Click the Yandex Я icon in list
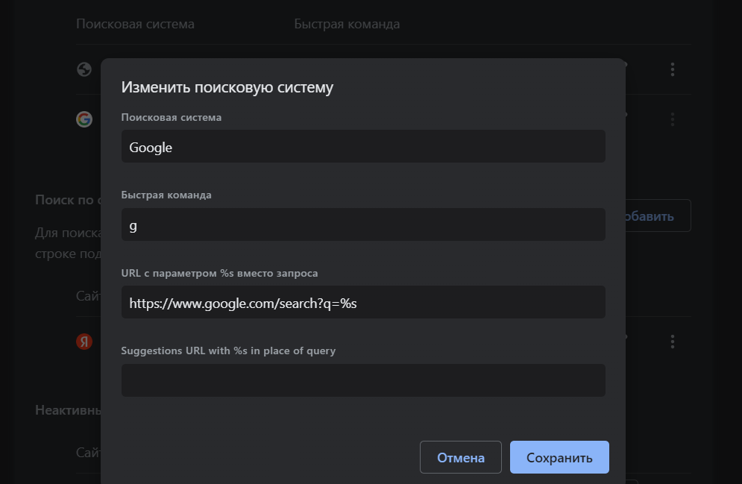742x484 pixels. 84,342
